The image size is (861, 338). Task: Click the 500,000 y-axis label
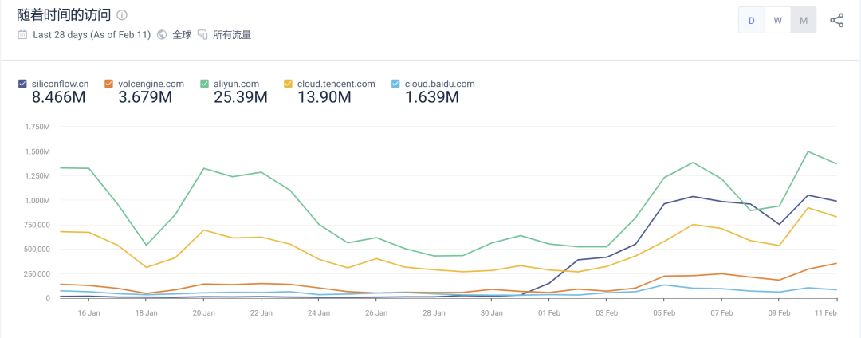(x=38, y=249)
